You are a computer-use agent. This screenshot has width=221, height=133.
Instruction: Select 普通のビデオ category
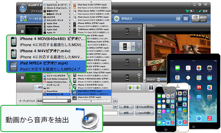click(x=57, y=11)
